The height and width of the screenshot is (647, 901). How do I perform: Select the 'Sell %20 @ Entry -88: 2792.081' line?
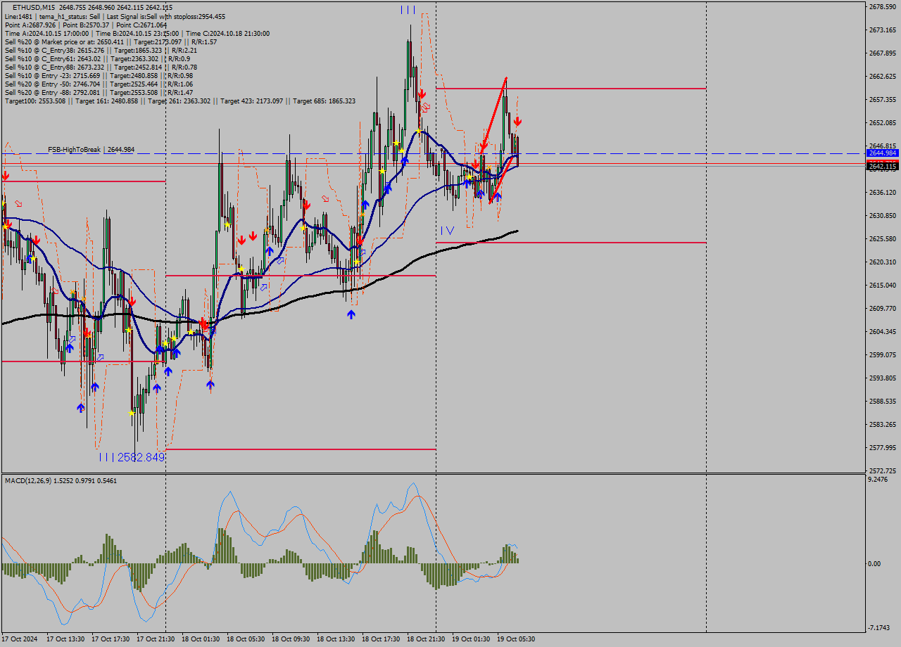point(99,93)
